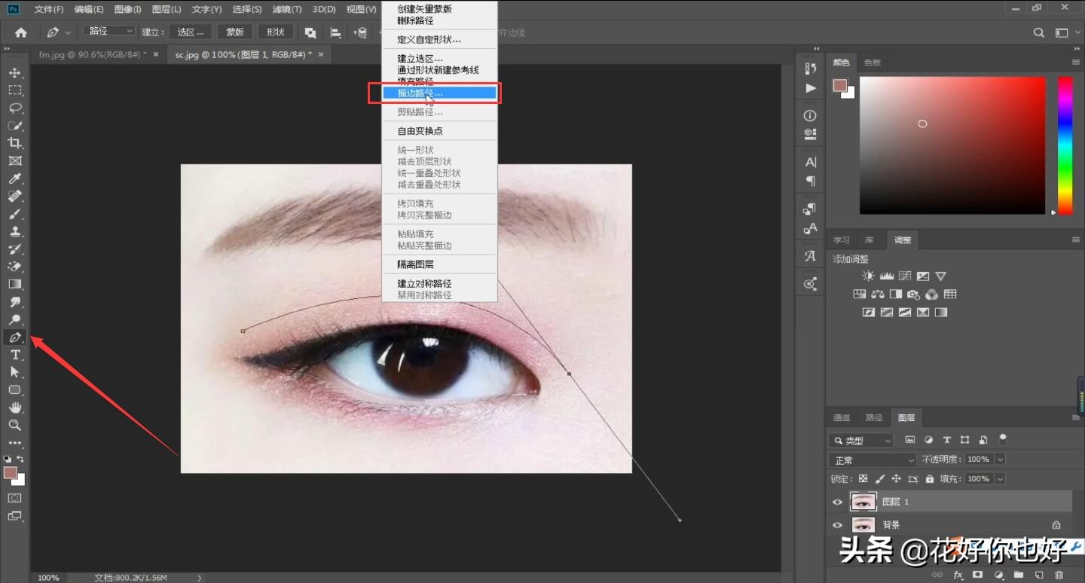Pick the Eyedropper tool
The width and height of the screenshot is (1085, 583).
click(x=15, y=179)
